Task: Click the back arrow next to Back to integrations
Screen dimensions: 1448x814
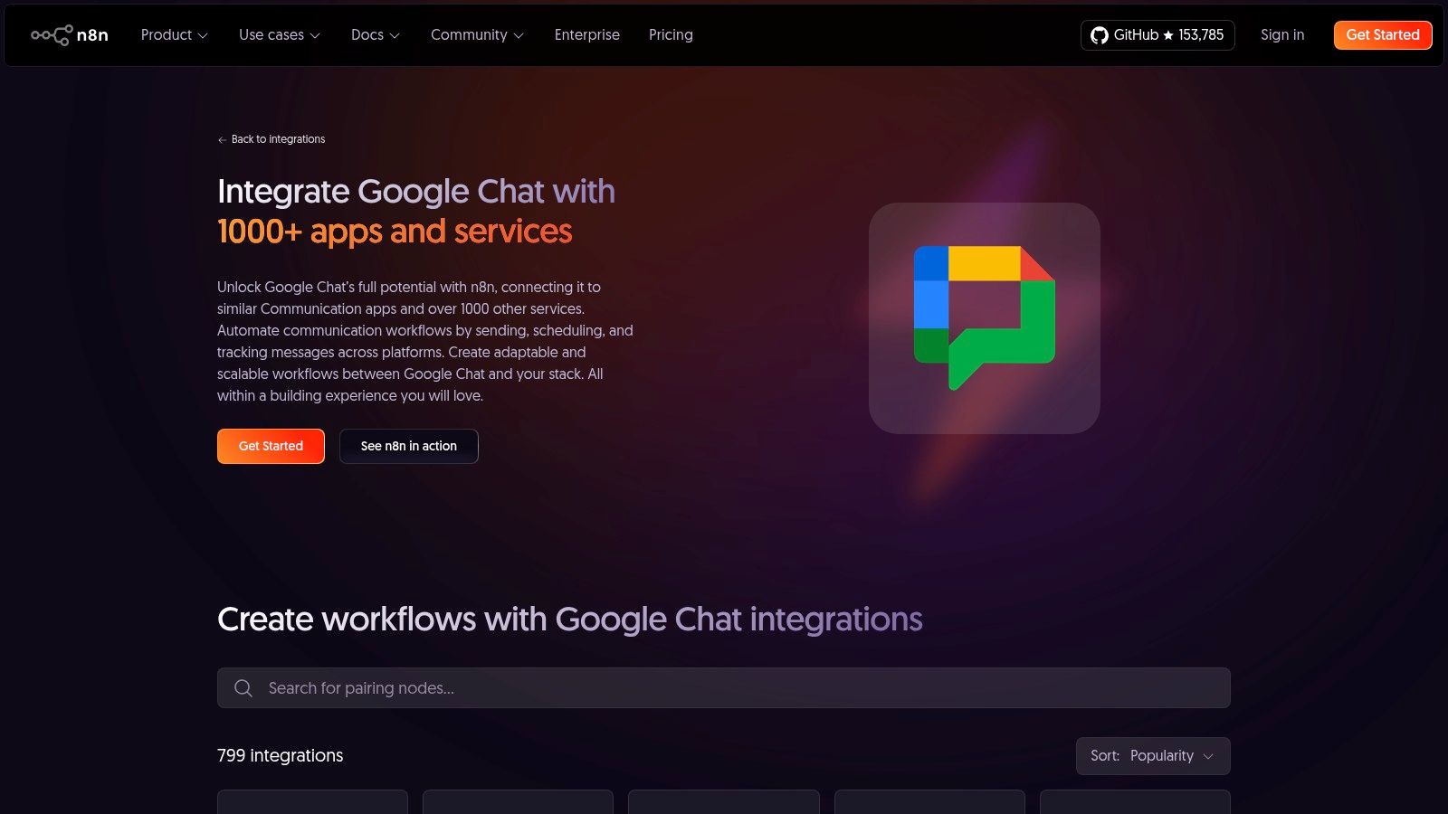Action: [221, 139]
